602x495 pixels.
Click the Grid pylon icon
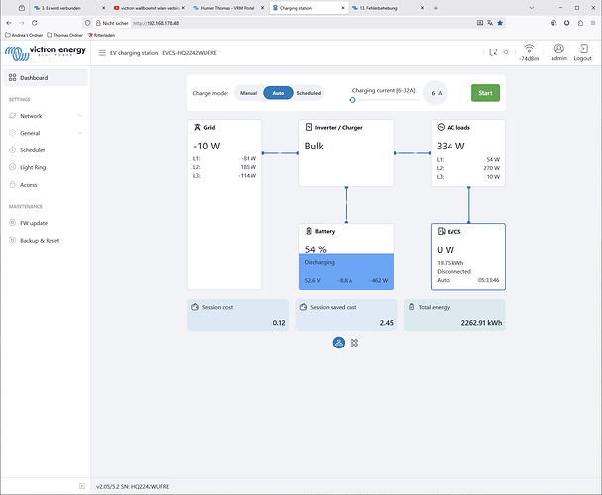(x=197, y=127)
